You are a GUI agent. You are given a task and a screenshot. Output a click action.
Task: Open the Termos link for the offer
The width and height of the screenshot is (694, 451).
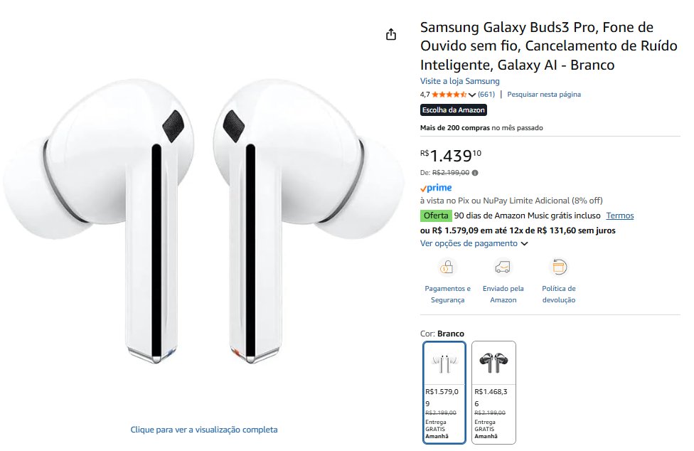pos(620,216)
